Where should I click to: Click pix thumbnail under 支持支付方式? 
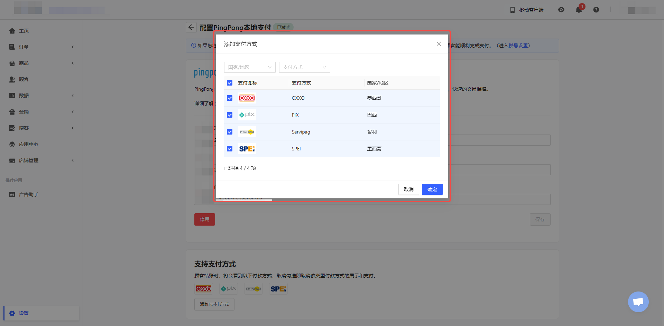pyautogui.click(x=229, y=289)
